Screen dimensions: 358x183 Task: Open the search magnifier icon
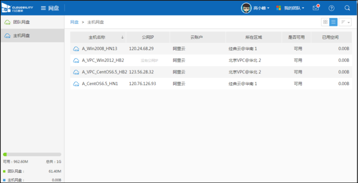tap(347, 8)
